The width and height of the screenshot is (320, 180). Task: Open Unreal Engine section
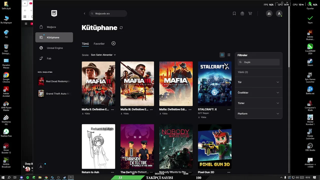[x=54, y=48]
